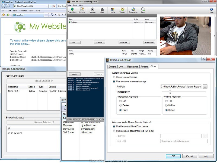
Task: Open the Dialup Stream link
Action: point(48,60)
